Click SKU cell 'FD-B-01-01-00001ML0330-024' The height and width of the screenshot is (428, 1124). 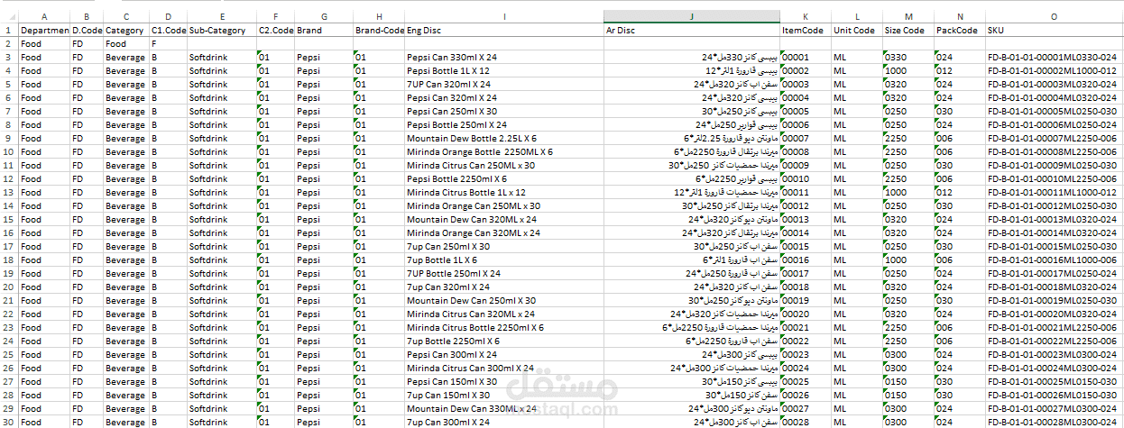coord(1055,57)
